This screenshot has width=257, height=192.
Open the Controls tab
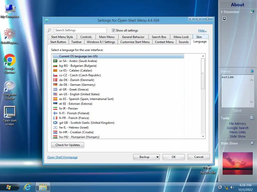tap(86, 37)
